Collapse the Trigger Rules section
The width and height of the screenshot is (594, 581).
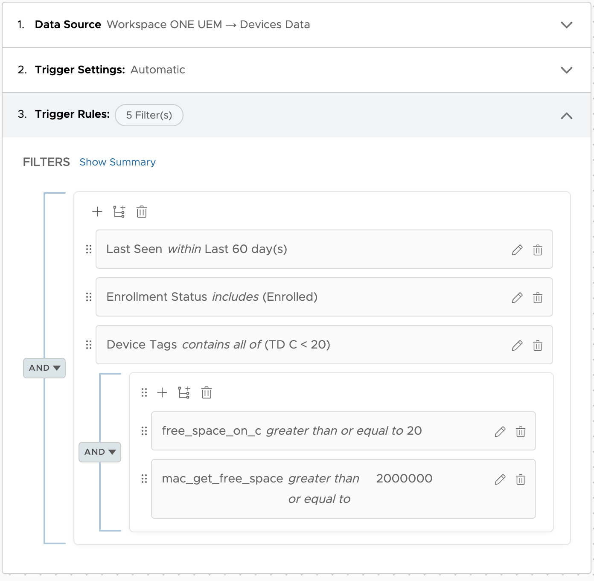click(x=566, y=115)
